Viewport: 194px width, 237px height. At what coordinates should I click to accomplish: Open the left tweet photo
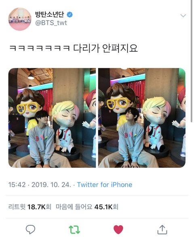point(52,118)
